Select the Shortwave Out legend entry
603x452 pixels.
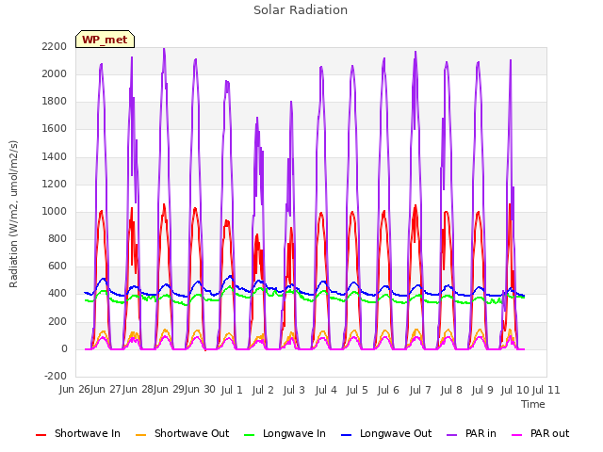tap(182, 433)
